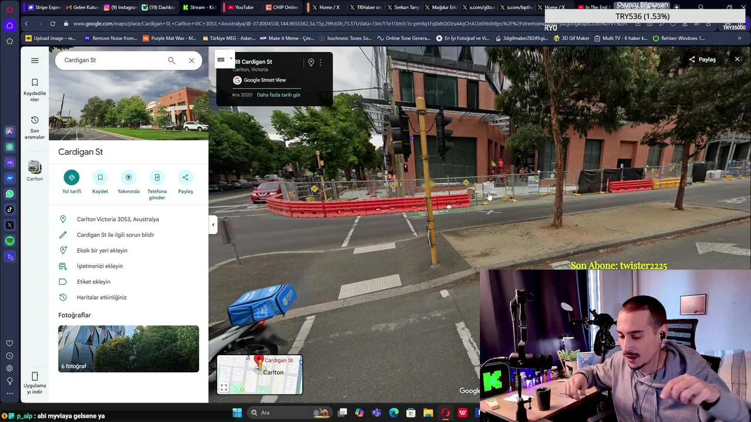Open Opera sidebar history clock icon
The width and height of the screenshot is (751, 422).
(9, 356)
